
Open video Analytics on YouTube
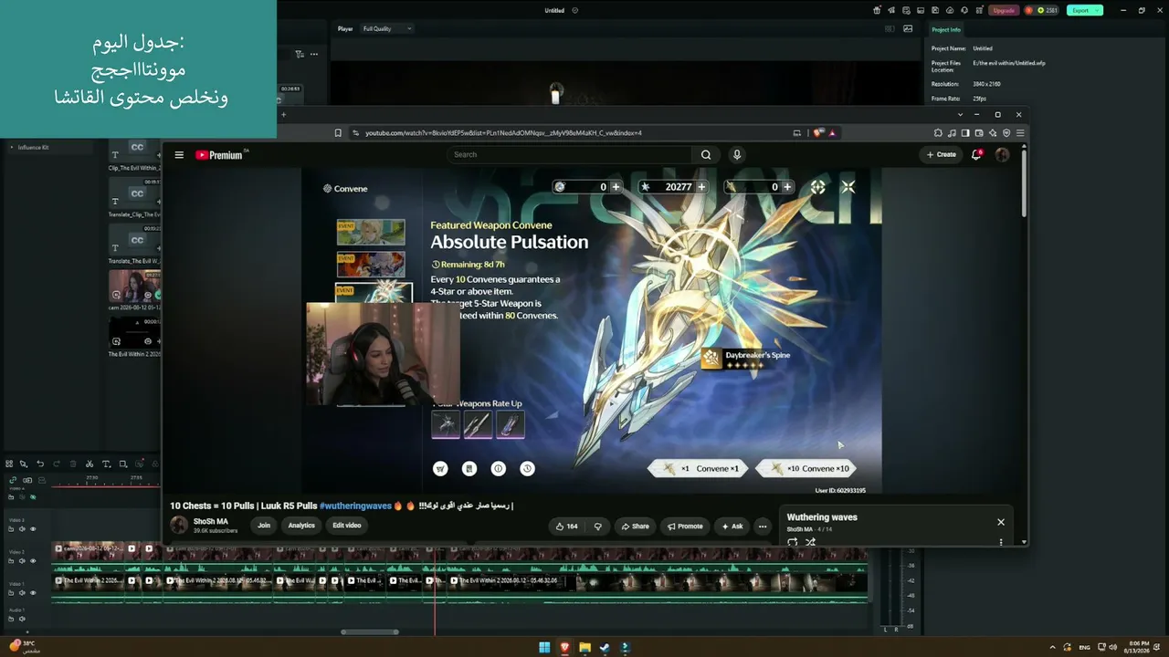301,526
